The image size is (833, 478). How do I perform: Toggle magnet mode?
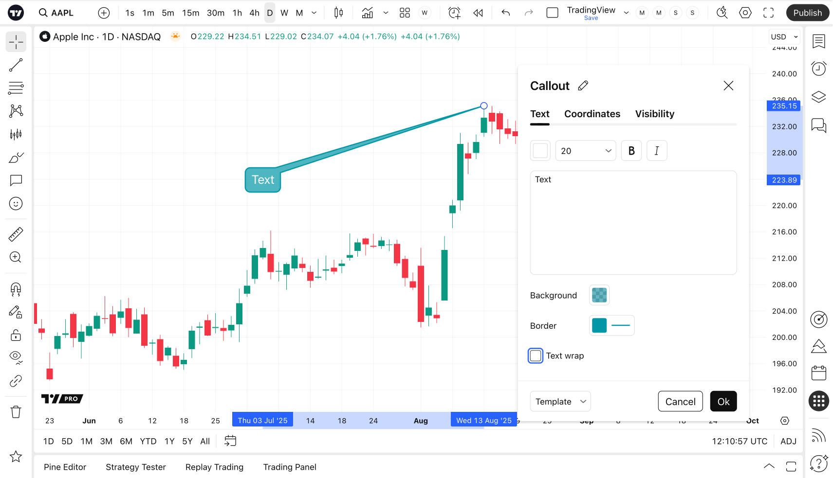click(x=16, y=289)
